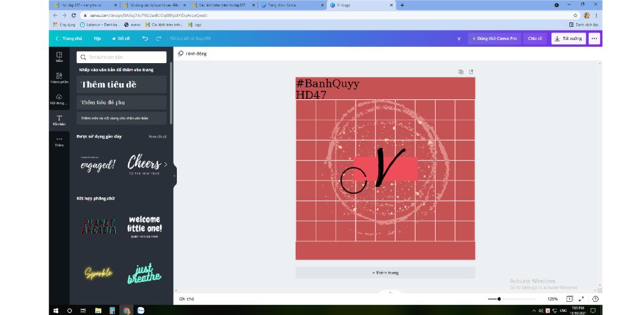This screenshot has height=315, width=640.
Task: Show more recently used fonts arrow
Action: point(165,164)
